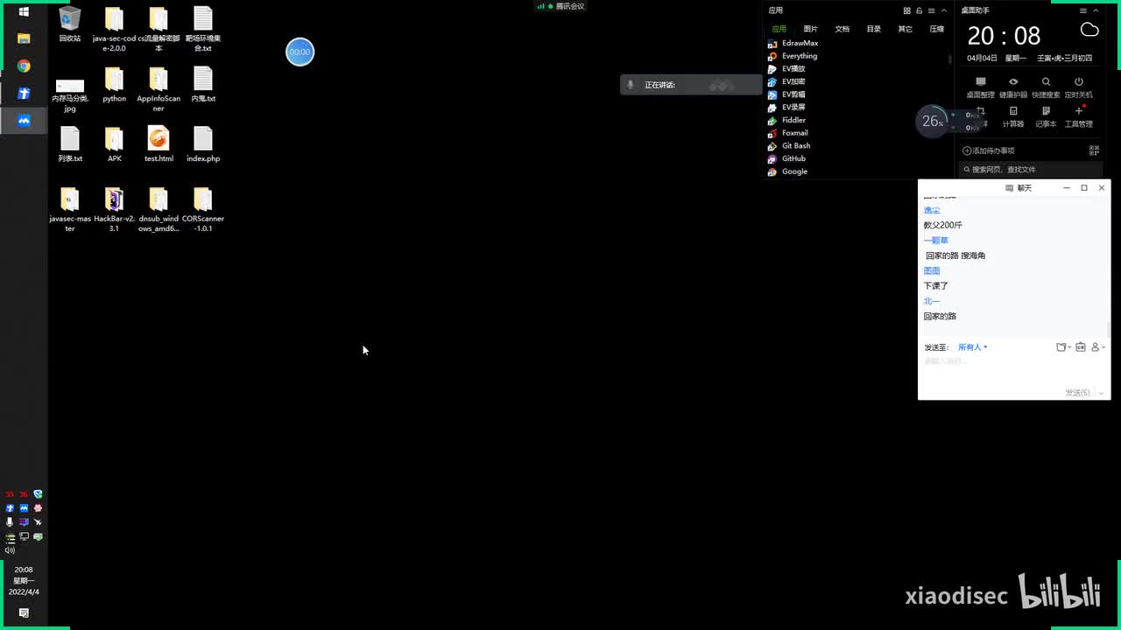Switch to the 图片 tab
Screen dimensions: 1121x630
click(x=810, y=29)
